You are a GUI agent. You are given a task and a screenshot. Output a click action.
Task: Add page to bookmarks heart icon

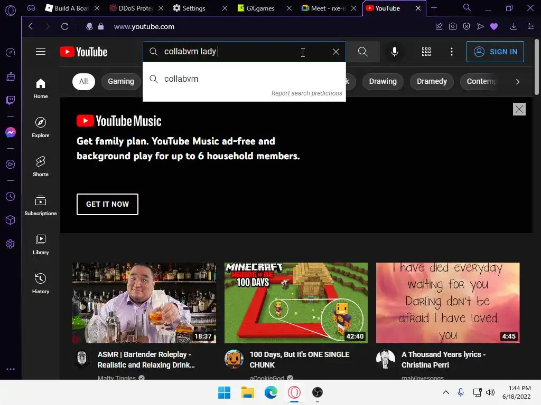[494, 26]
